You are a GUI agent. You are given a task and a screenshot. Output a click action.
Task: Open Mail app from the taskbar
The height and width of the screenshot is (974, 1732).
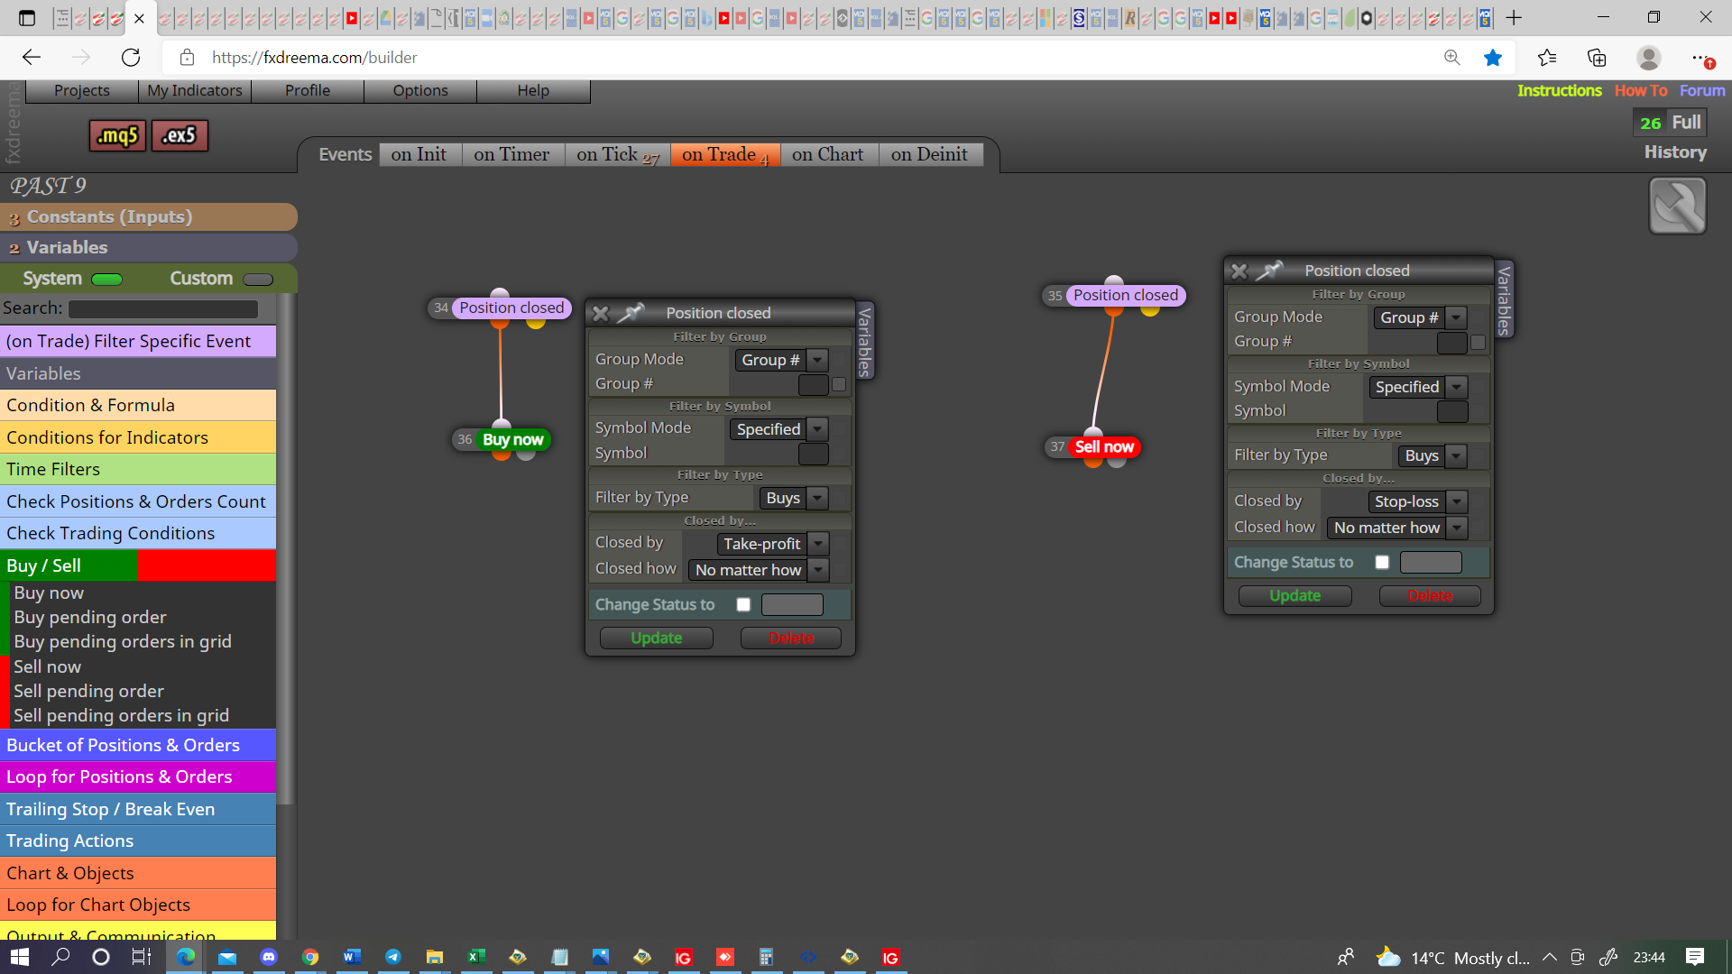pyautogui.click(x=227, y=957)
